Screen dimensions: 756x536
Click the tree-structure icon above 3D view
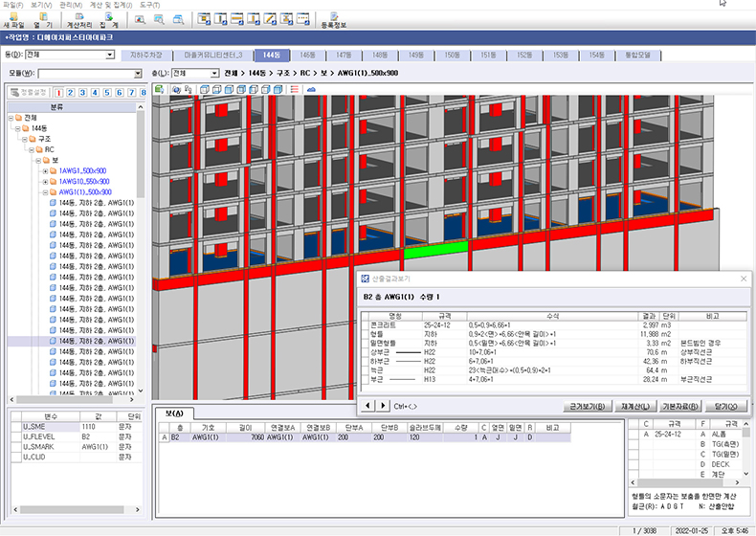[x=188, y=89]
